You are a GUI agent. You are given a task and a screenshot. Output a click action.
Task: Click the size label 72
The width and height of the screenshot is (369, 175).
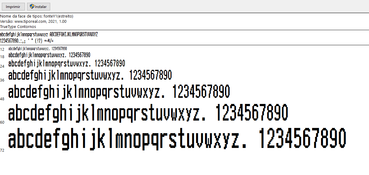(x=2, y=150)
